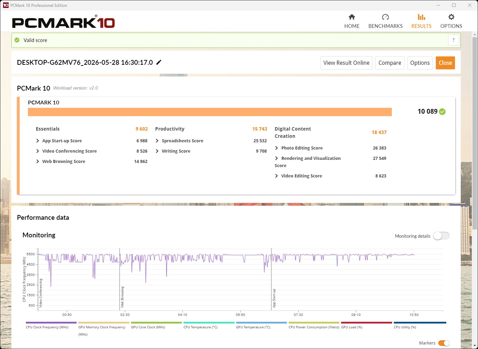Click the Web Browsing marker on chart

[122, 297]
